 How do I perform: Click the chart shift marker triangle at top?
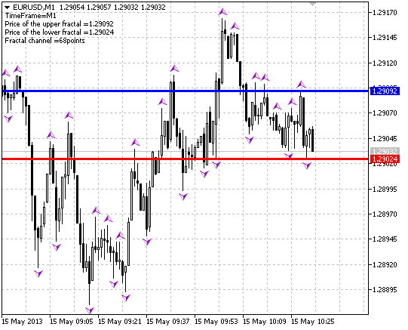pyautogui.click(x=312, y=4)
